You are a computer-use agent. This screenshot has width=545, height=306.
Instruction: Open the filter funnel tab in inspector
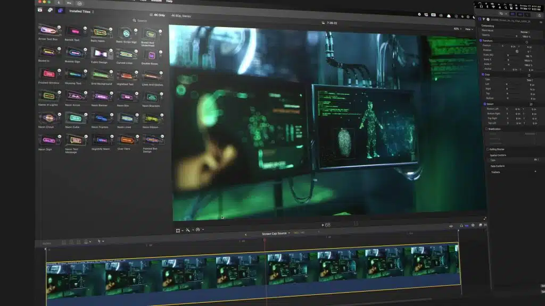click(x=483, y=19)
